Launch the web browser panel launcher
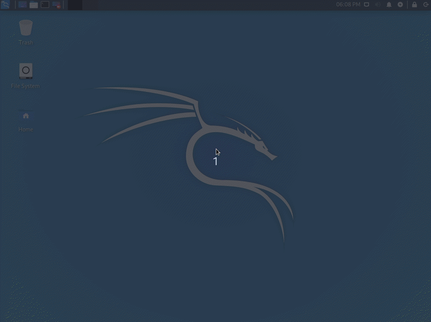The image size is (431, 322). click(22, 5)
